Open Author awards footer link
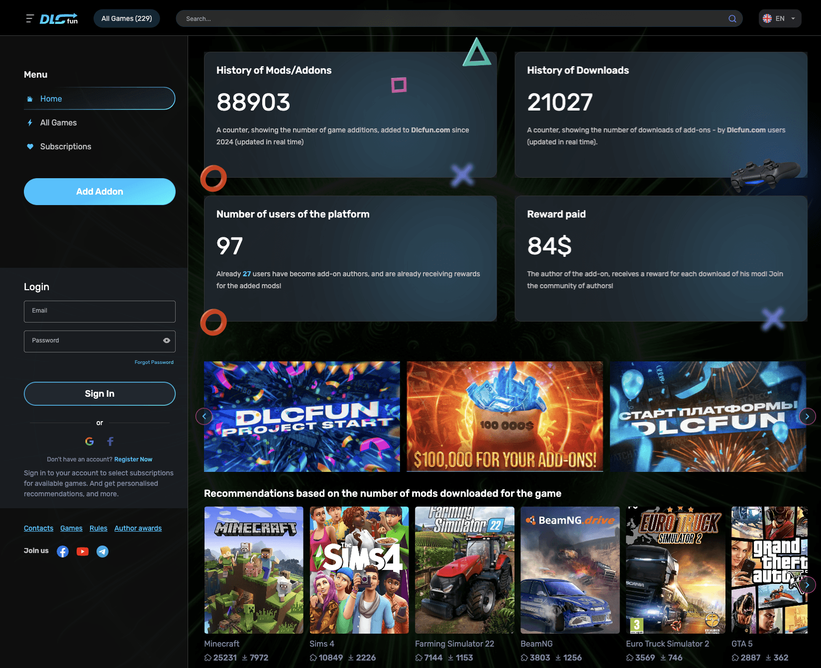The image size is (821, 668). 138,528
